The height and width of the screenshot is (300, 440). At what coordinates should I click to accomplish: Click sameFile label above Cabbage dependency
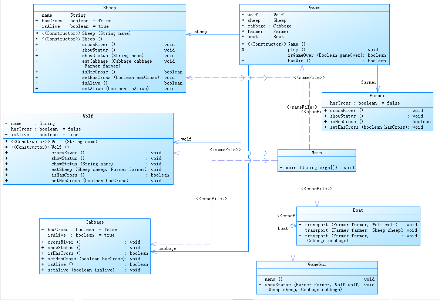[x=212, y=199]
